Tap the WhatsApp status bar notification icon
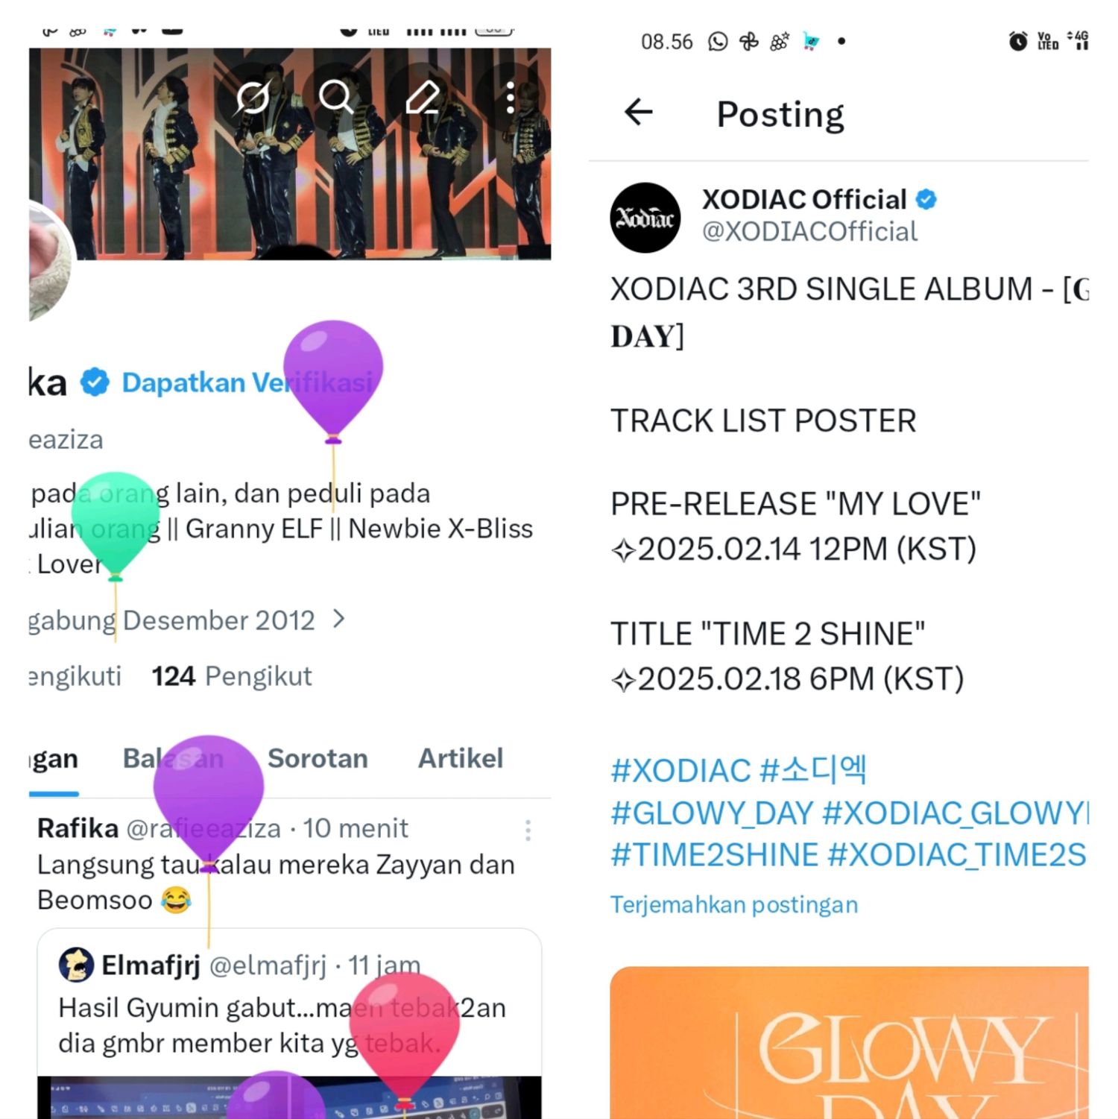1118x1119 pixels. click(718, 41)
